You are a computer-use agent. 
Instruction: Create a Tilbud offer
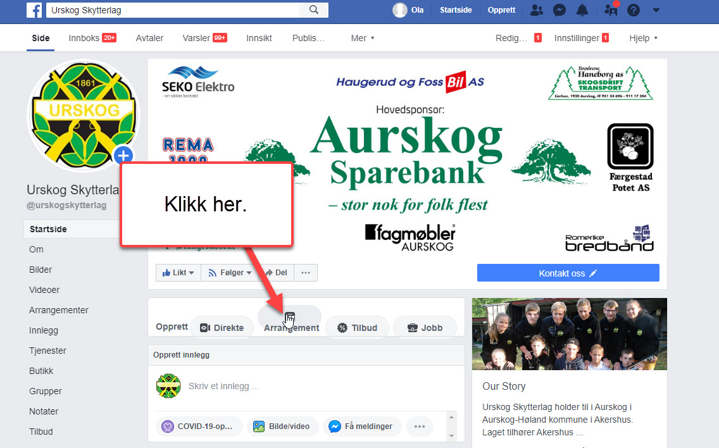click(x=357, y=328)
